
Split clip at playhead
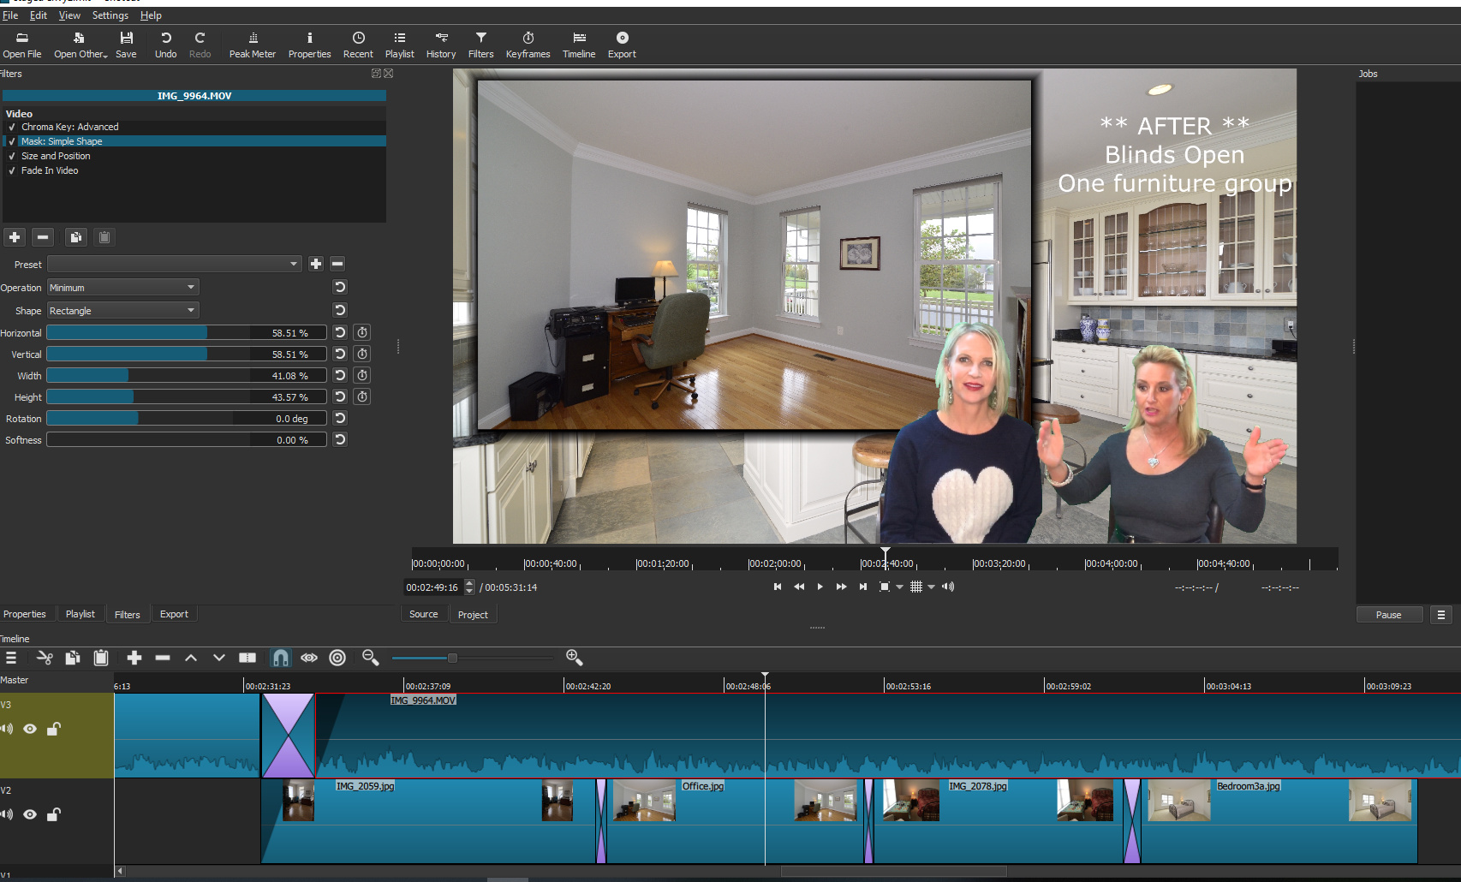tap(247, 658)
